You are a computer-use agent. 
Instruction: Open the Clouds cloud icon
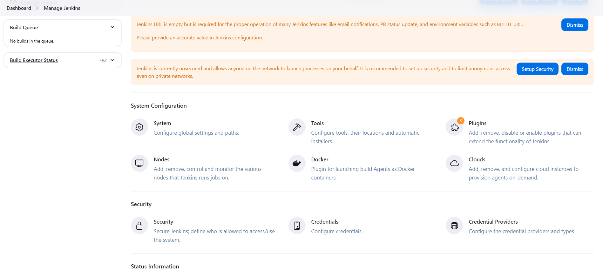[454, 163]
